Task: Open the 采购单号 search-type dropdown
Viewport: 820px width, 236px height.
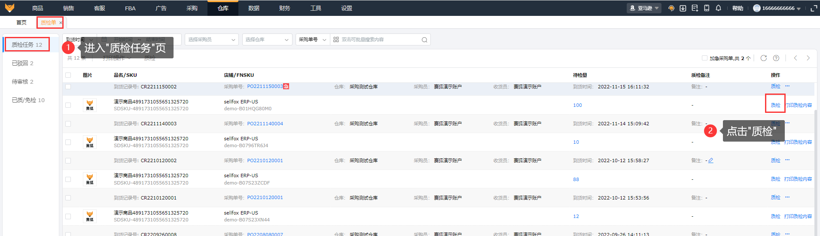Action: pos(313,39)
